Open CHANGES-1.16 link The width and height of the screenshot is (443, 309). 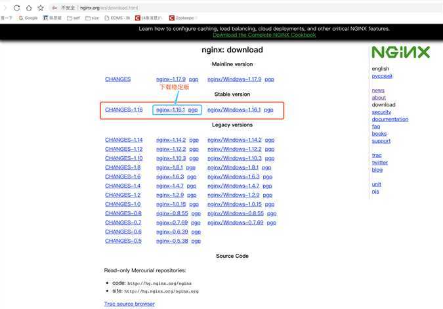[x=124, y=110]
